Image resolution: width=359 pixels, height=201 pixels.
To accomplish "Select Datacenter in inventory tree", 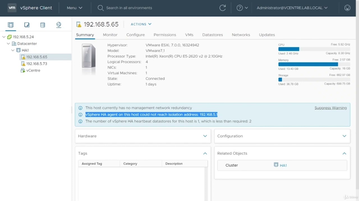I will point(27,44).
